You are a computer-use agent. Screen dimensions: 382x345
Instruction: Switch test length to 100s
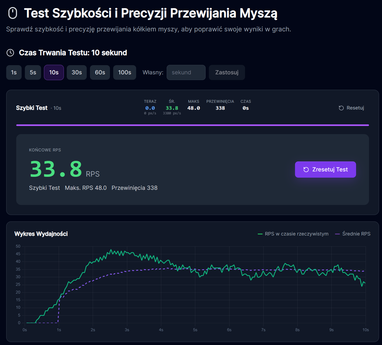(x=125, y=72)
